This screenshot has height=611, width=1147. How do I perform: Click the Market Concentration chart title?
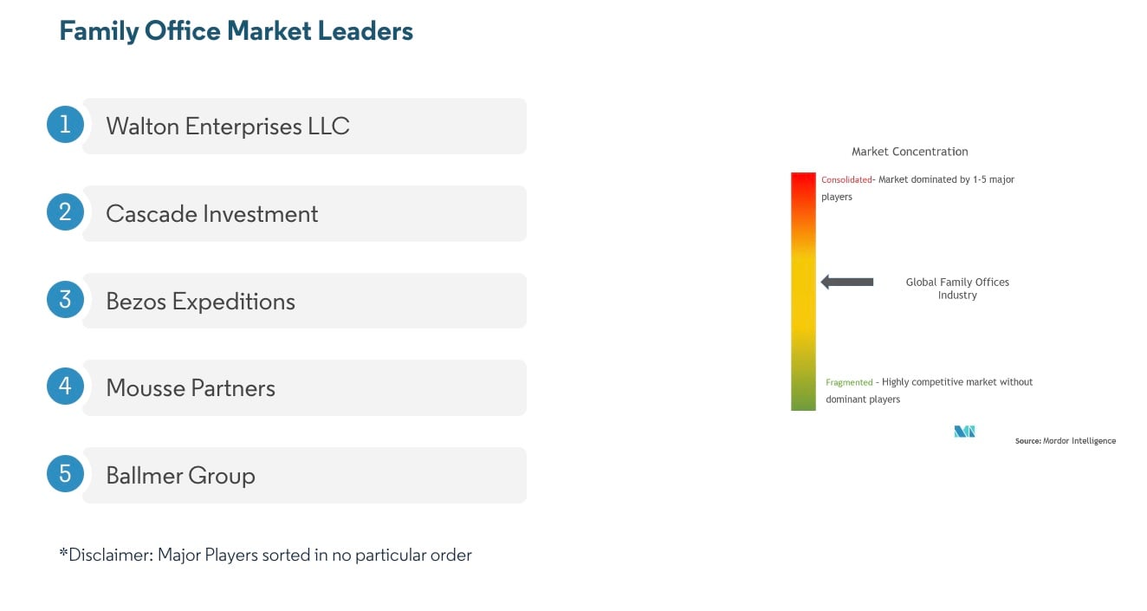click(910, 152)
